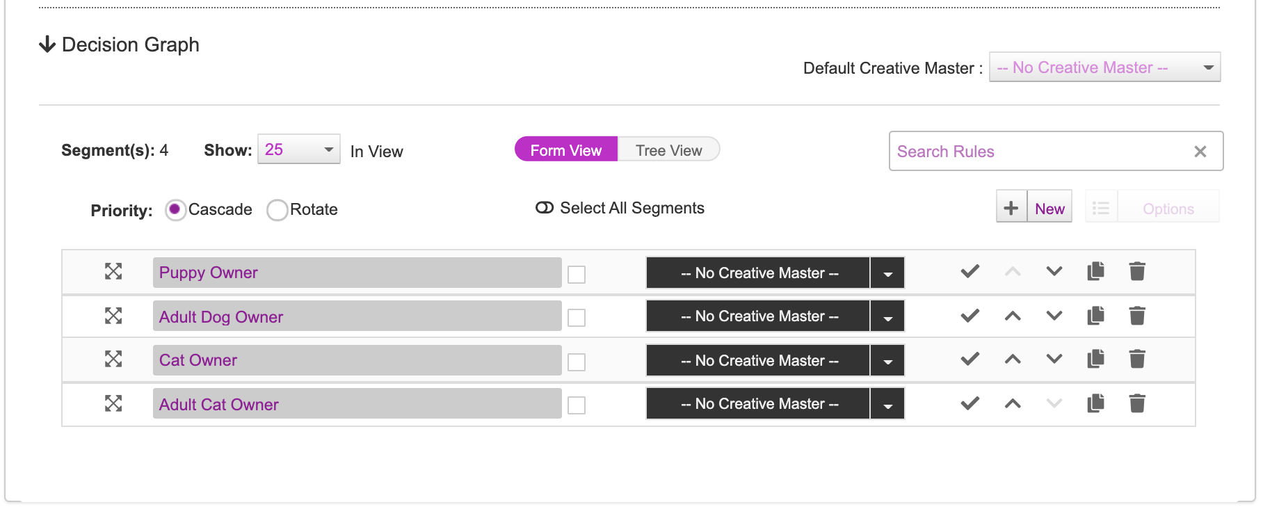1263x509 pixels.
Task: Click the expand icon for Cat Owner
Action: (113, 359)
